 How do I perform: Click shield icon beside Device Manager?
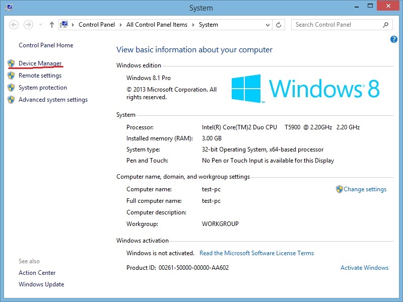11,63
